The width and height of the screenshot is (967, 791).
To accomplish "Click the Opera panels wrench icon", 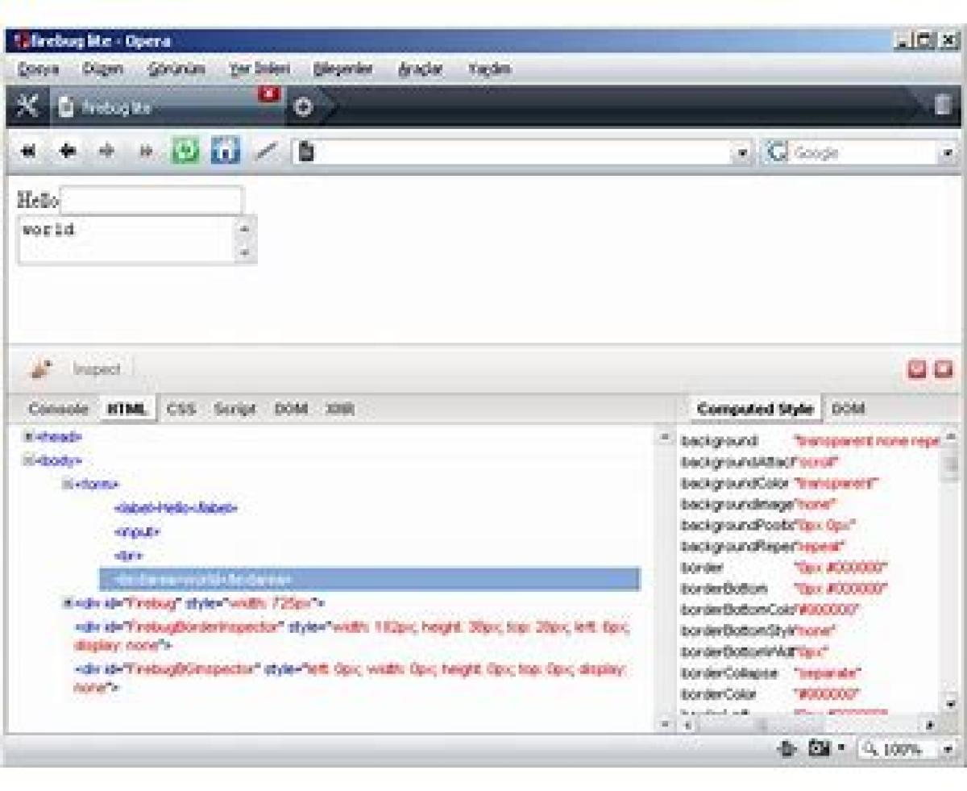I will point(27,107).
